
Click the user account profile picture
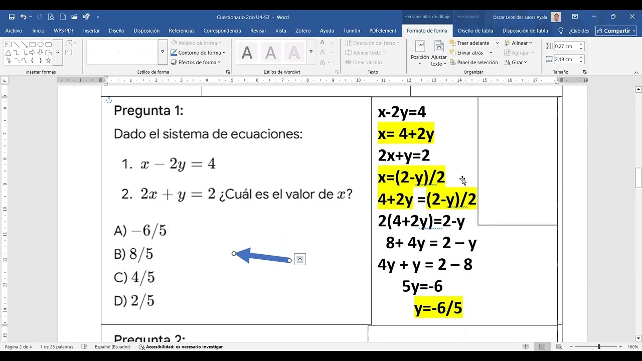pyautogui.click(x=556, y=17)
